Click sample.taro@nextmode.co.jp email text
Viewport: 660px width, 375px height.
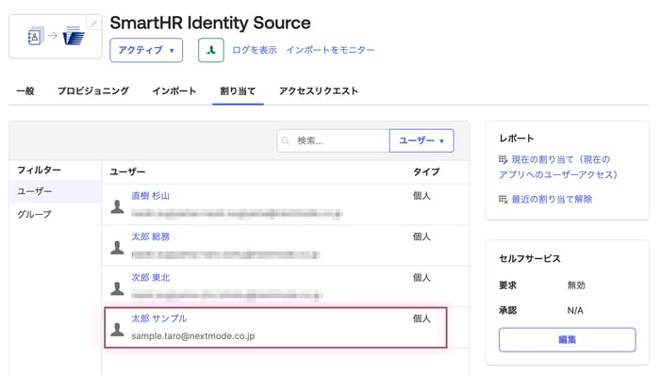[x=193, y=336]
